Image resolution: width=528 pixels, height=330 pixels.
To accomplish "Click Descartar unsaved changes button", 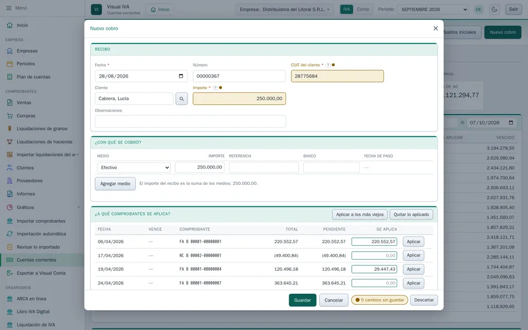I will (x=424, y=300).
